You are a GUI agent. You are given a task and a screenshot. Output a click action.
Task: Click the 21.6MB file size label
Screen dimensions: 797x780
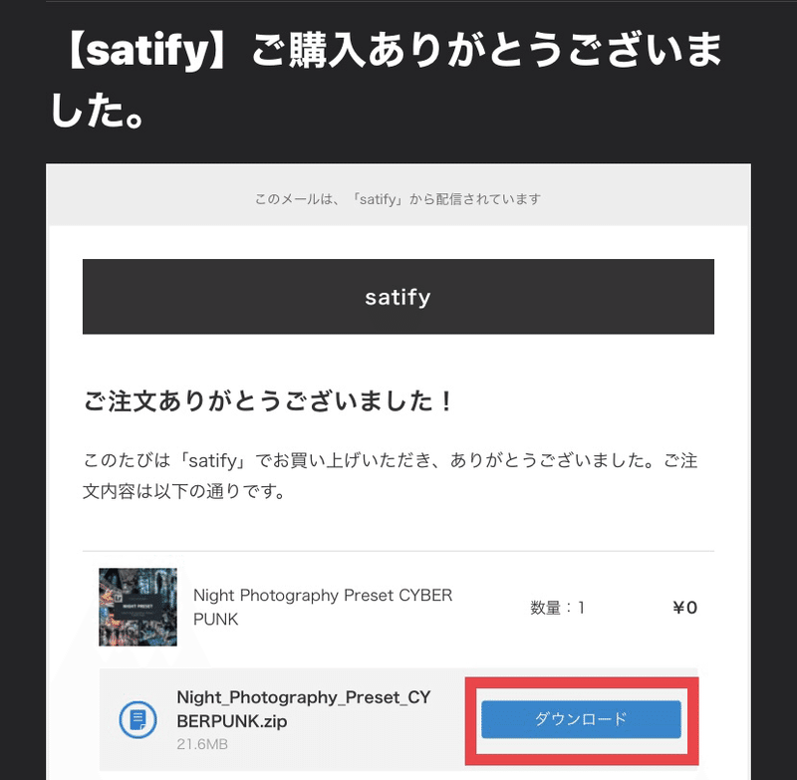(x=202, y=744)
